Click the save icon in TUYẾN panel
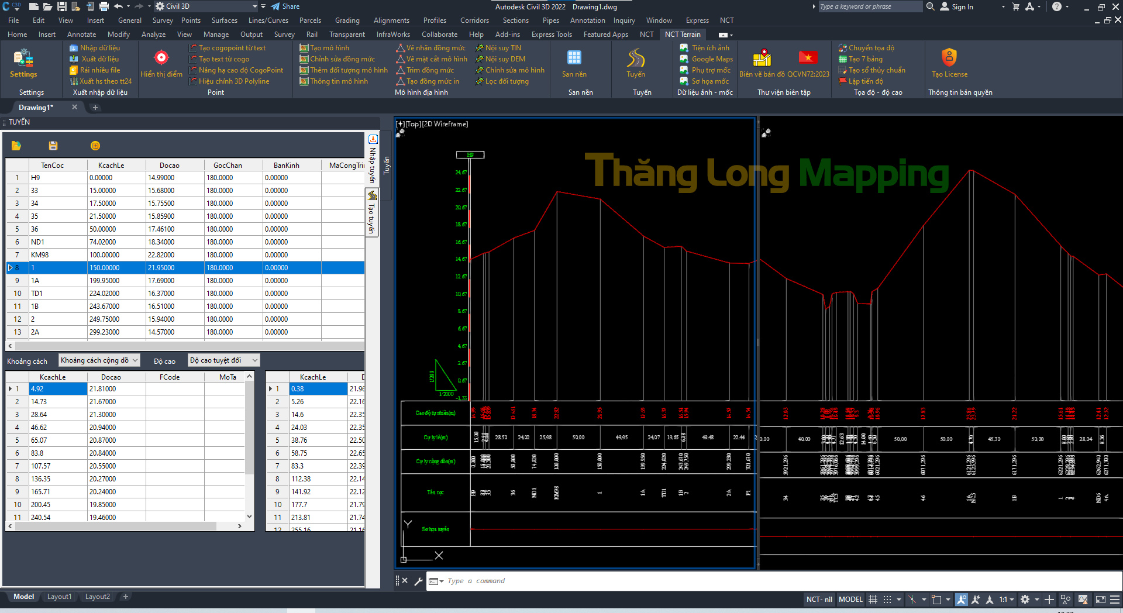The width and height of the screenshot is (1123, 613). (x=53, y=146)
